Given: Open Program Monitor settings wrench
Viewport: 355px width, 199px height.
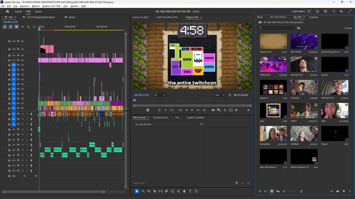Looking at the screenshot, I should 230,95.
